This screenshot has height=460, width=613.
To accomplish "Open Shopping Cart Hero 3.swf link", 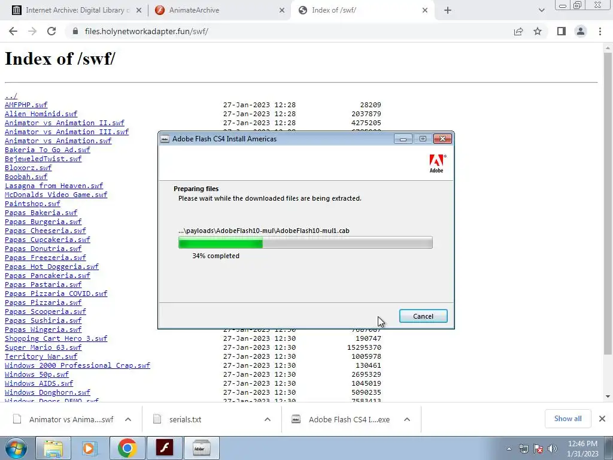I will point(56,339).
